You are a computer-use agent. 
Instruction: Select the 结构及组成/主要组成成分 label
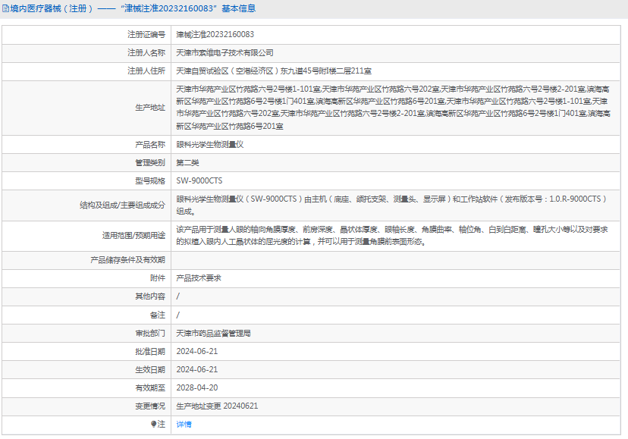123,205
